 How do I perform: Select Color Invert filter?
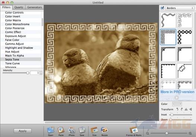click(x=21, y=16)
